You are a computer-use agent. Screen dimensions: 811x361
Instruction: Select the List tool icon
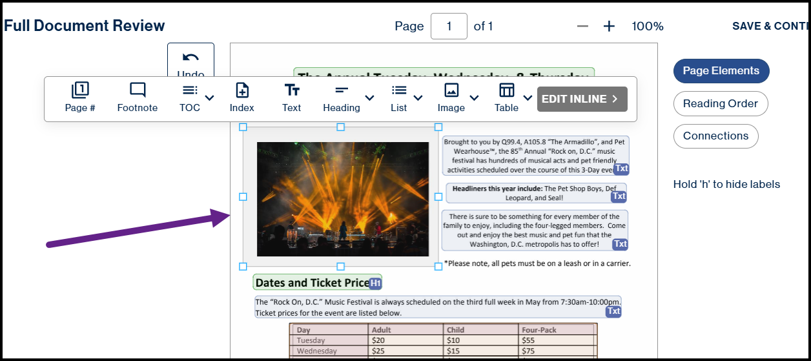tap(399, 90)
